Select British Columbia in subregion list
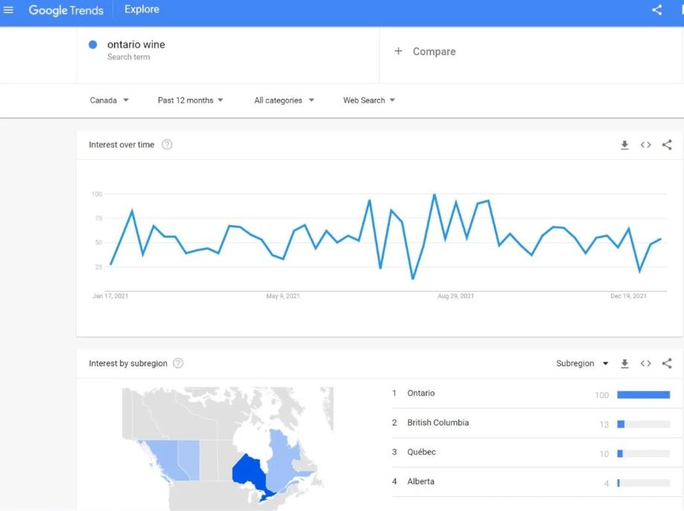Screen dimensions: 684x511 click(438, 422)
